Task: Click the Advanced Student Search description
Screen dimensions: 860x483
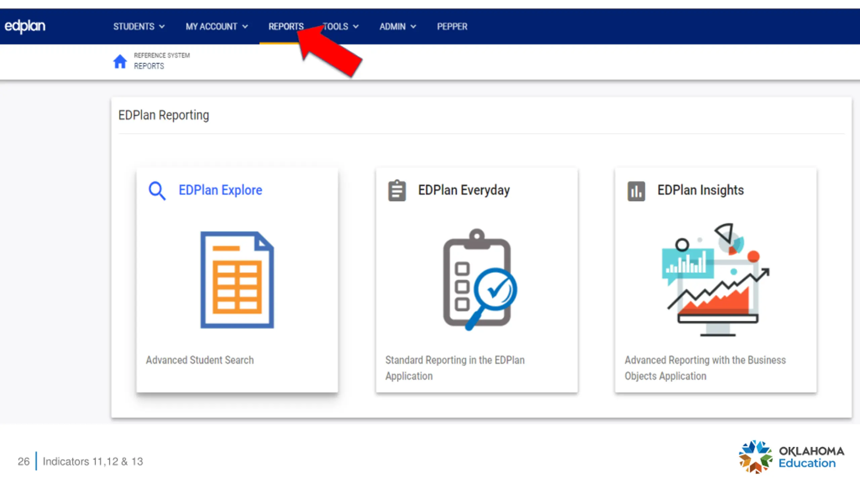Action: [x=200, y=360]
